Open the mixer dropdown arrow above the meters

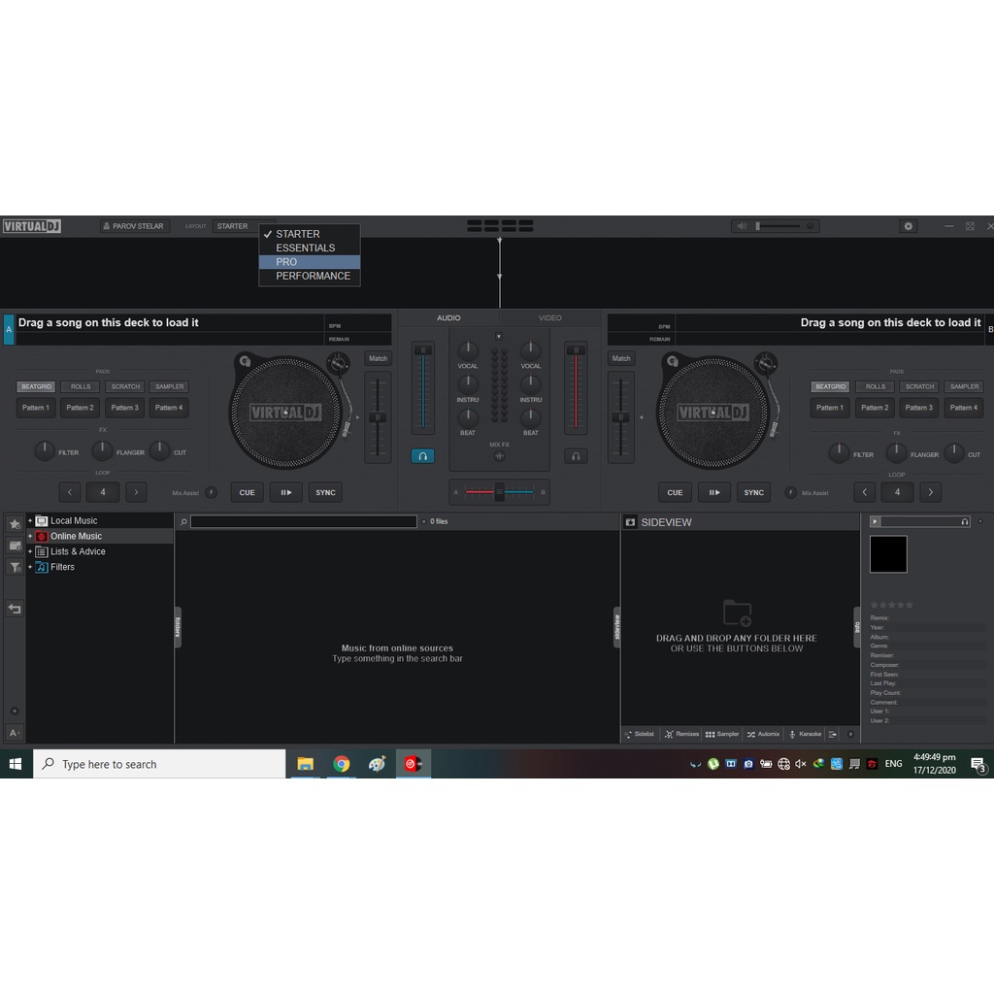pyautogui.click(x=499, y=337)
